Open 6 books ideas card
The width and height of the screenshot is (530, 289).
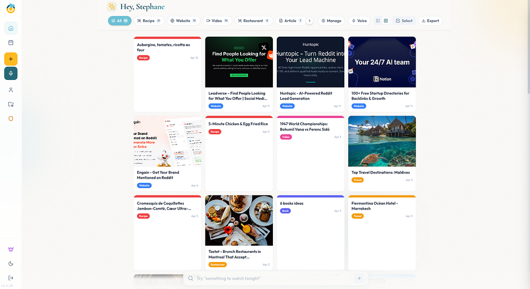click(310, 233)
